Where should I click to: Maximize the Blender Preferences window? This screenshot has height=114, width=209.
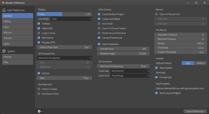(196, 3)
